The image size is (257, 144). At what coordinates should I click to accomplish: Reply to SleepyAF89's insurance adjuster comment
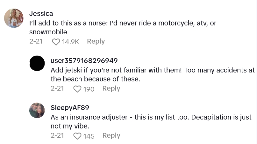pos(111,135)
